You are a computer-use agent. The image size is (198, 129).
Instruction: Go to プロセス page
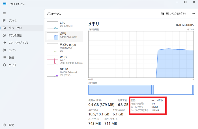[x=22, y=21]
